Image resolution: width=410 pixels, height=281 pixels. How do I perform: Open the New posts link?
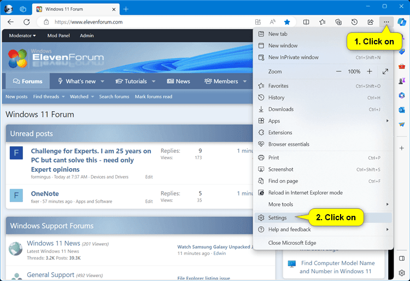click(16, 96)
